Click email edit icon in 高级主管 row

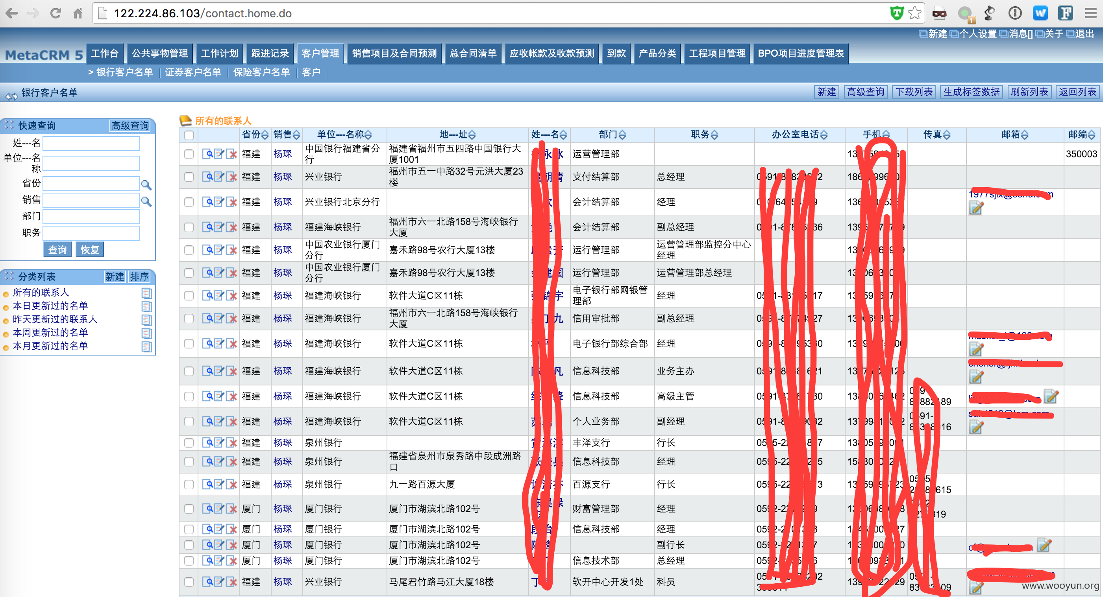[1051, 396]
